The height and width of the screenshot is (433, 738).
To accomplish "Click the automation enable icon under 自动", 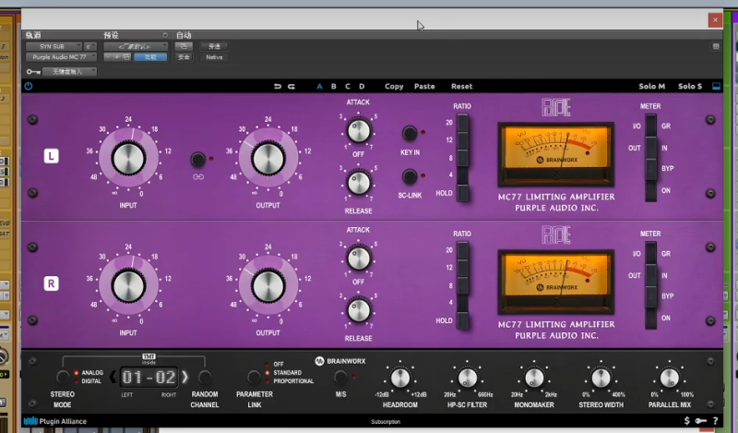I will tap(184, 46).
